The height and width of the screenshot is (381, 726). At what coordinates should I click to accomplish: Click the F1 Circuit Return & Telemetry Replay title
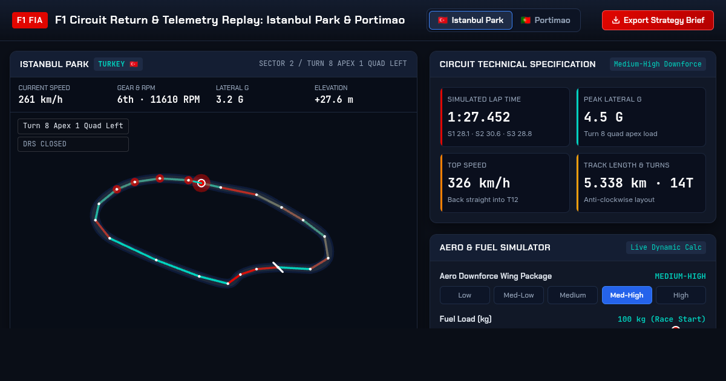click(230, 20)
